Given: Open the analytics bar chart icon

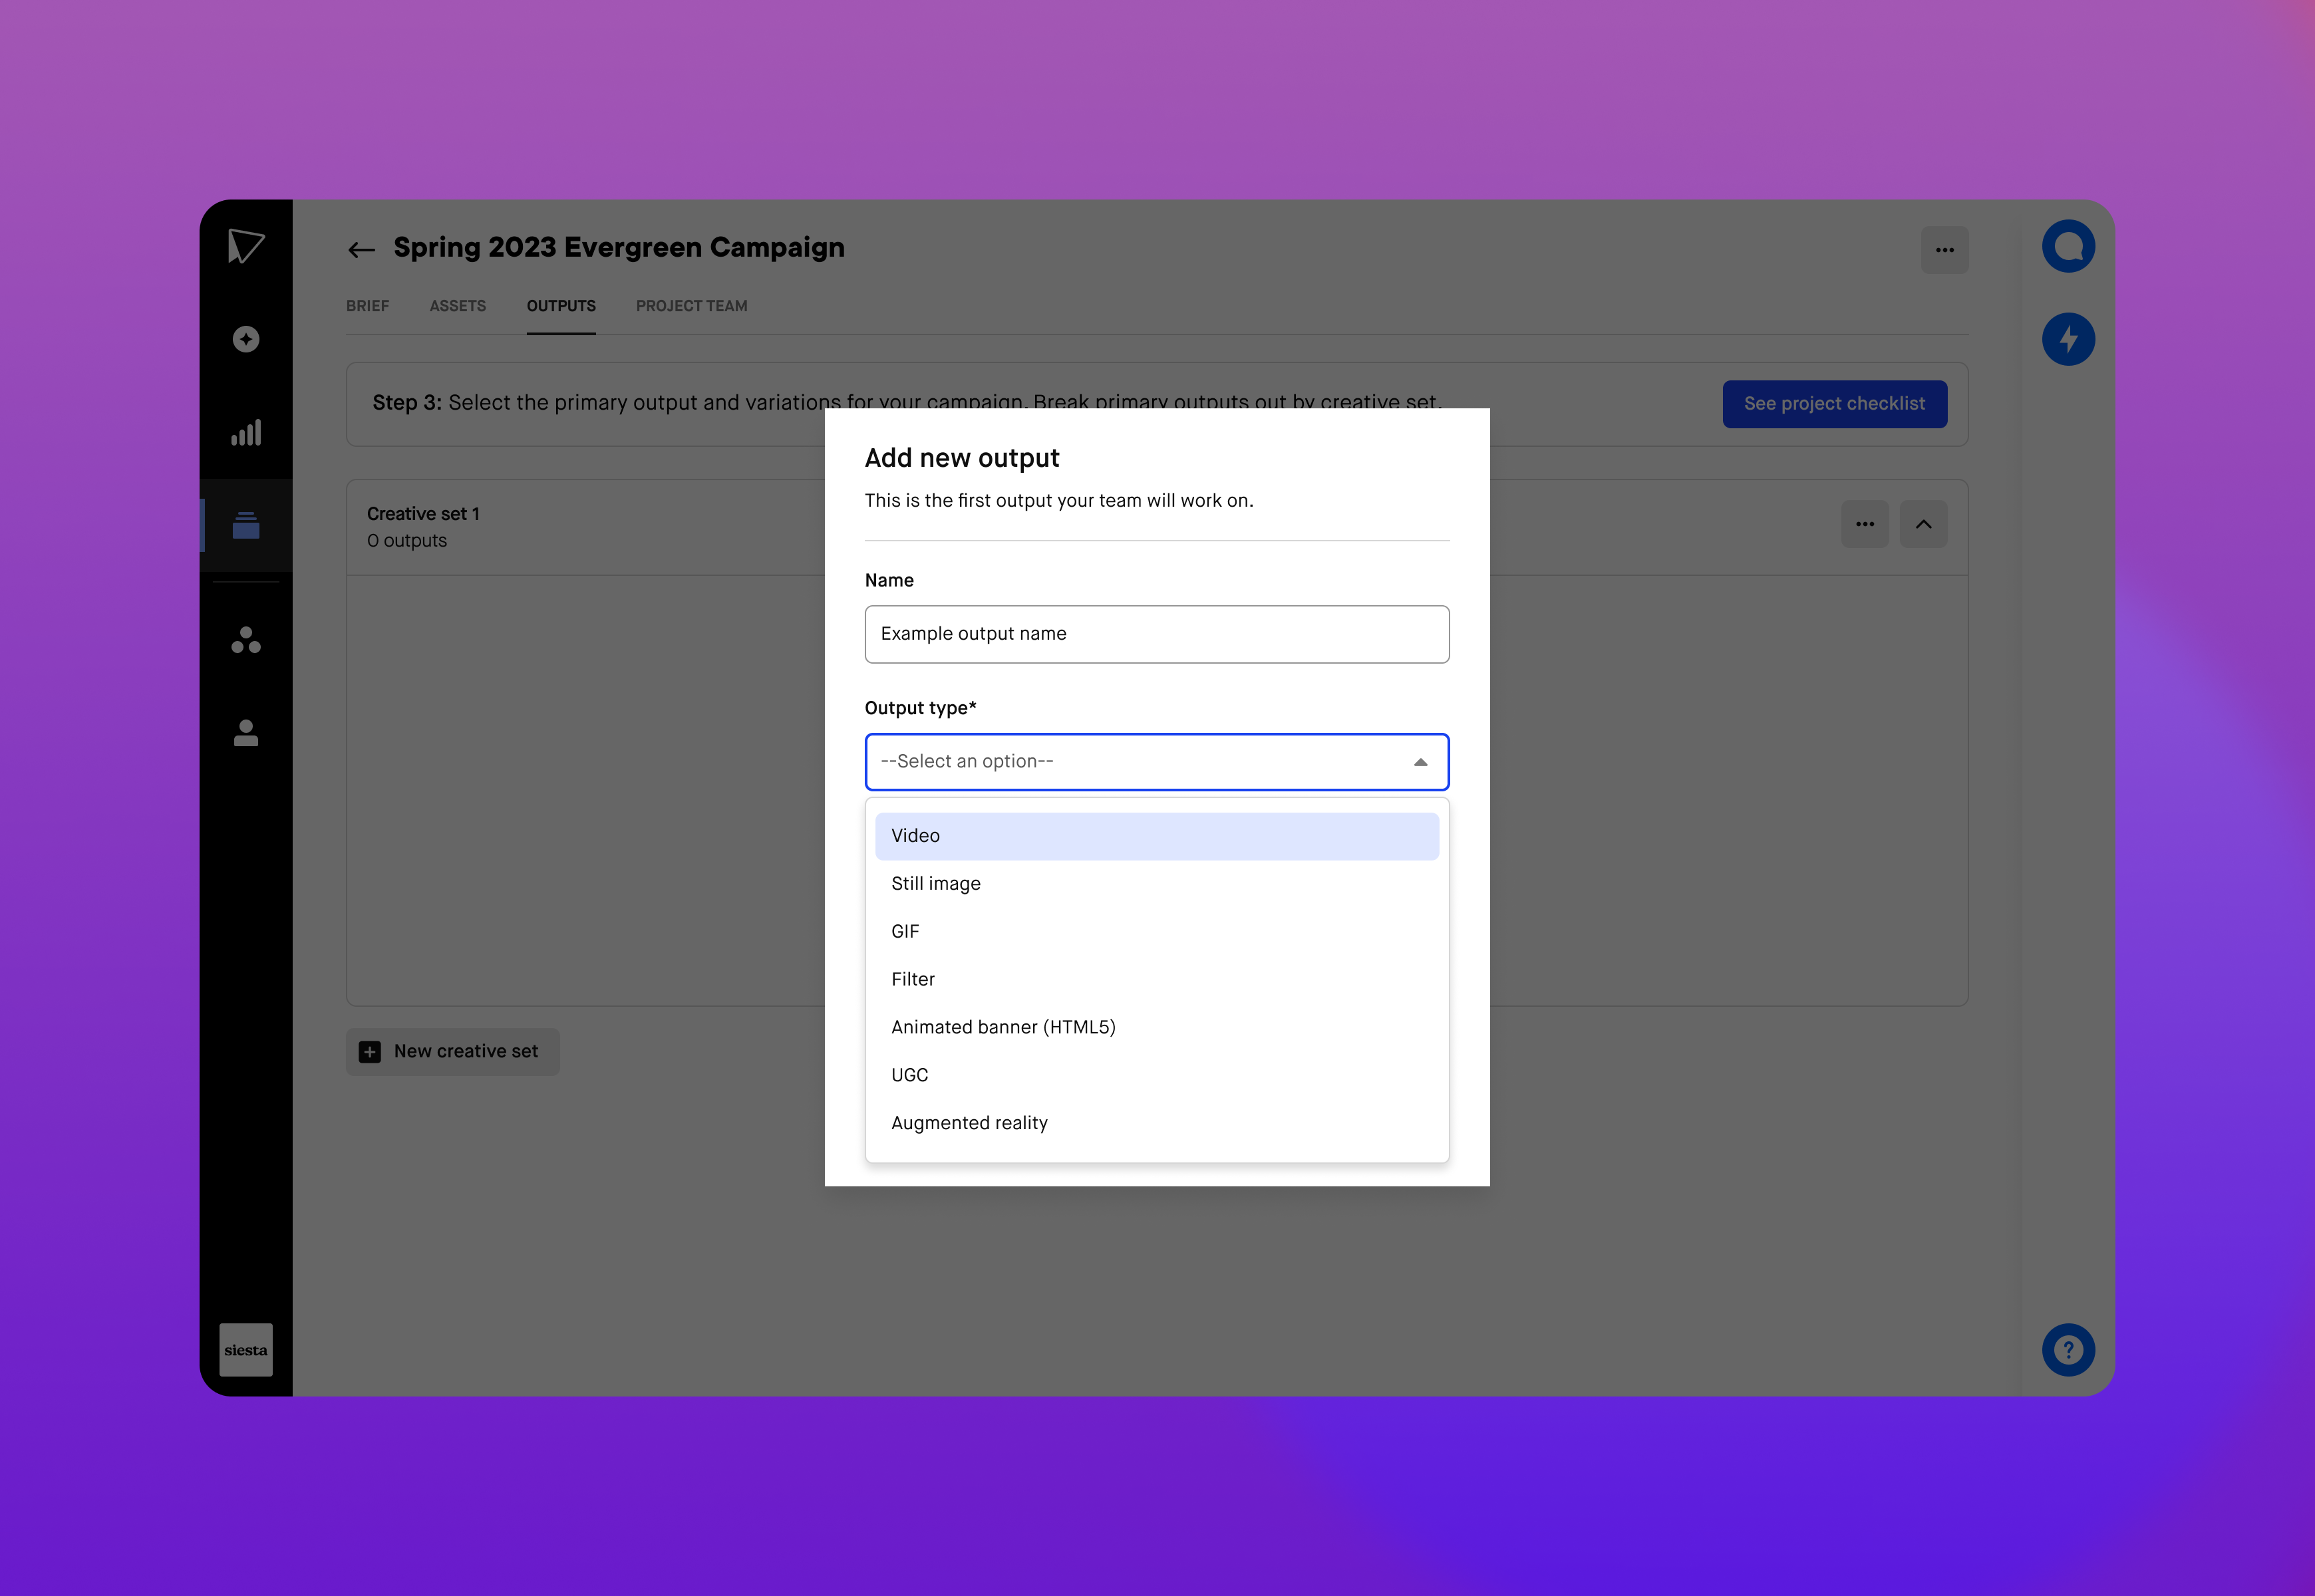Looking at the screenshot, I should tap(245, 432).
